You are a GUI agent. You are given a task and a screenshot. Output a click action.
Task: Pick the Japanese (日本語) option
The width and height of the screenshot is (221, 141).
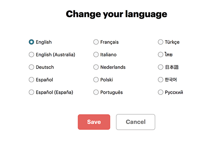(160, 67)
